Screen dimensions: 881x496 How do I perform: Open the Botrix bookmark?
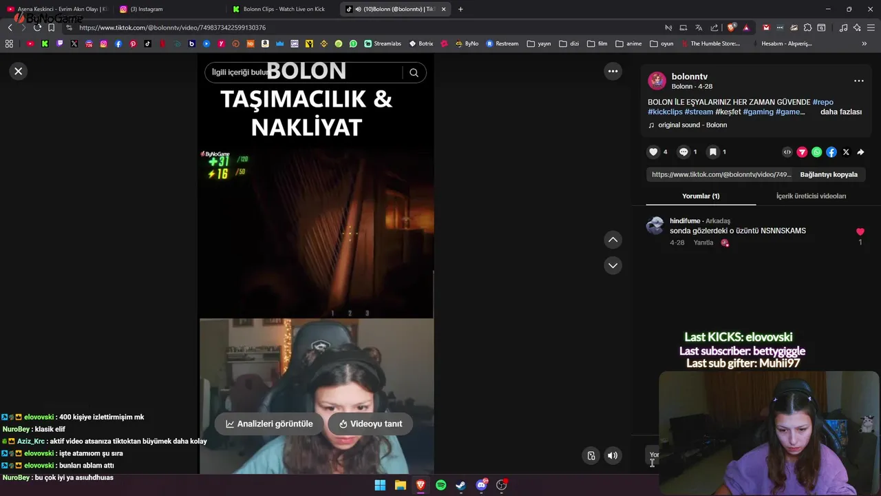(x=421, y=43)
